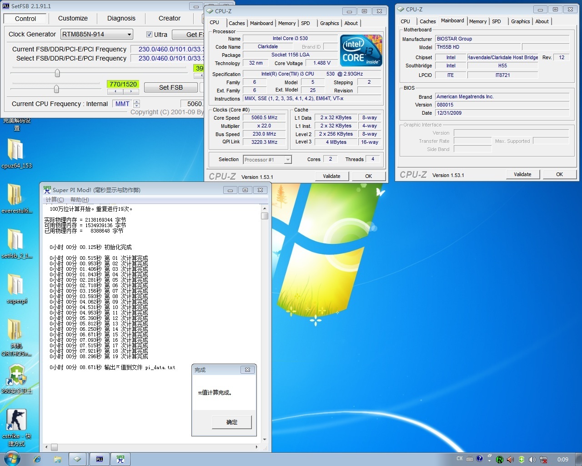Switch to the Diagnosis tab in SetFSB
This screenshot has height=466, width=582.
[121, 19]
